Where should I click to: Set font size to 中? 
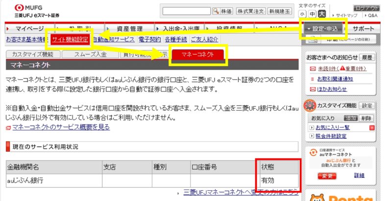coord(312,14)
